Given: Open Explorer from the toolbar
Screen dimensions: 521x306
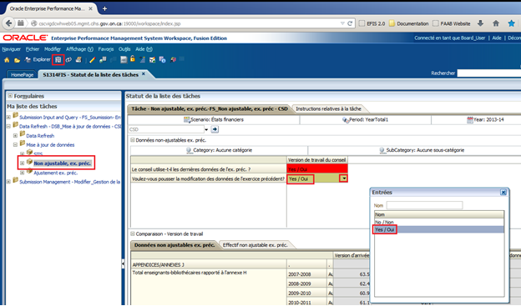Looking at the screenshot, I should (x=38, y=60).
